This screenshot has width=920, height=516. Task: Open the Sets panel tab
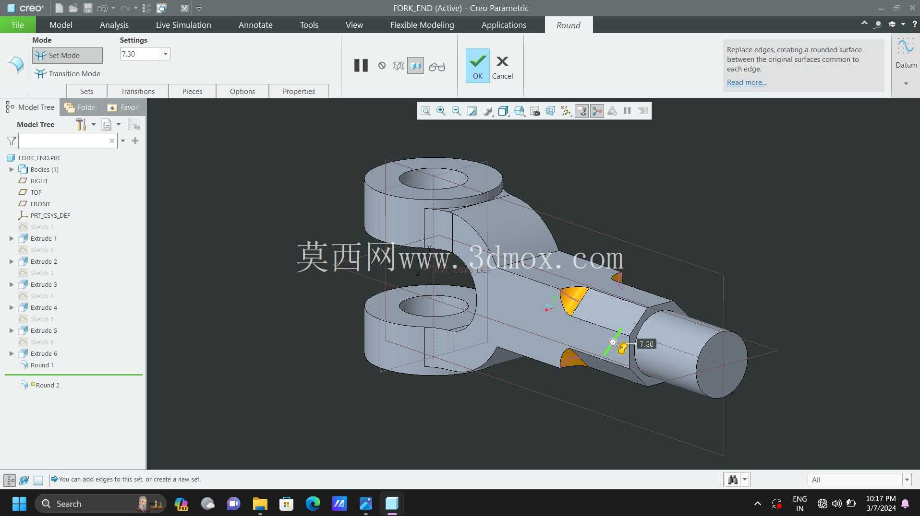tap(86, 91)
